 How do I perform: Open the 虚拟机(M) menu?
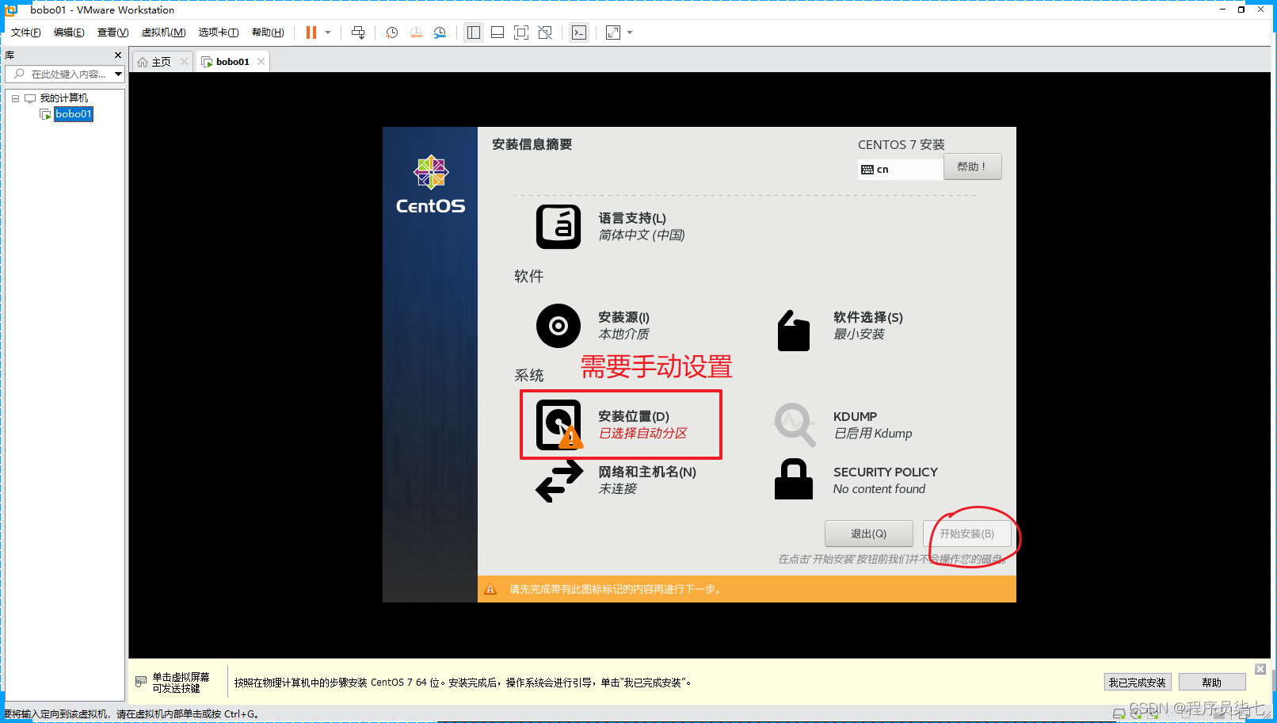tap(163, 33)
